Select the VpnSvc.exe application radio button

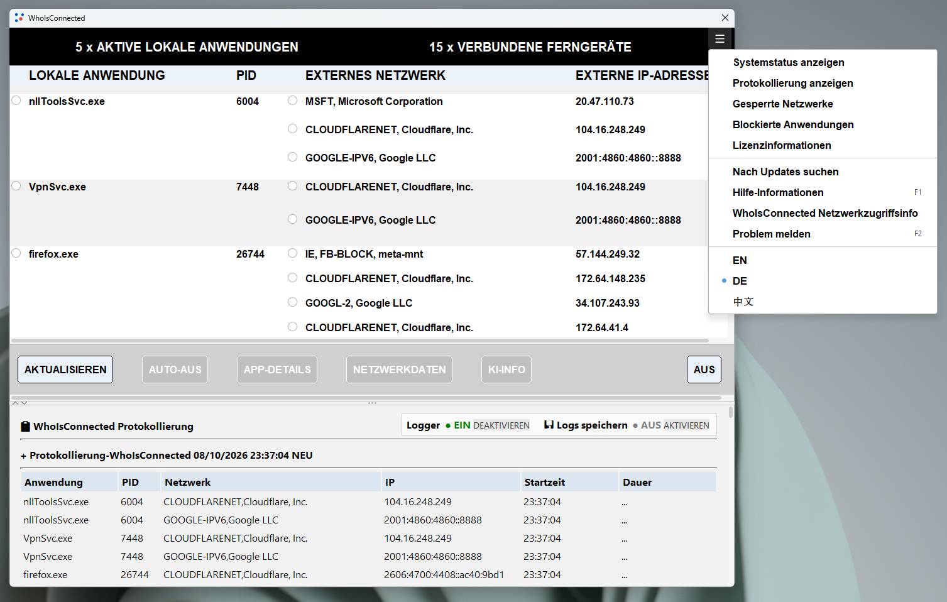pos(16,186)
